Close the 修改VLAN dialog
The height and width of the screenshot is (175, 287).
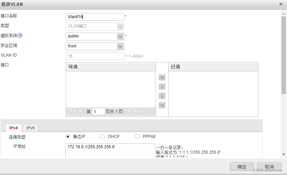tap(280, 4)
